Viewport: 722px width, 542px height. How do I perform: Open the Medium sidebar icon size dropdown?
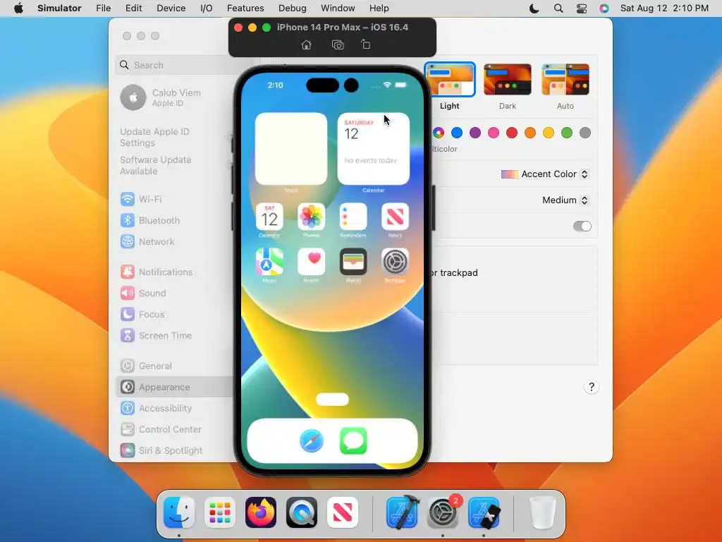point(565,200)
